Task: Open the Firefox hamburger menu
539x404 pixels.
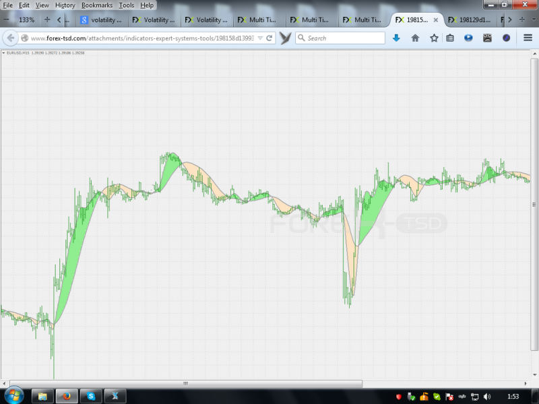Action: (x=528, y=38)
